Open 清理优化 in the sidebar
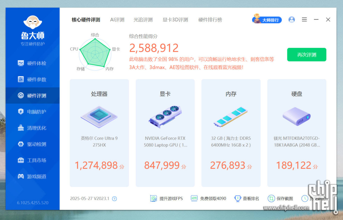343x220 pixels. (32, 128)
